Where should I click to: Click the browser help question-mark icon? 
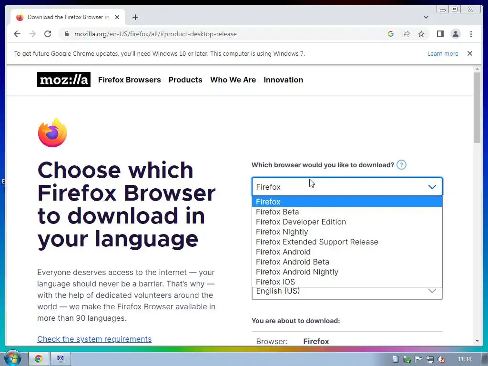pyautogui.click(x=401, y=164)
